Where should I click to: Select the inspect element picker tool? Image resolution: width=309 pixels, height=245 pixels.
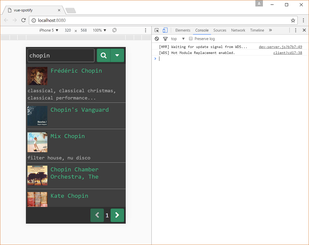157,30
